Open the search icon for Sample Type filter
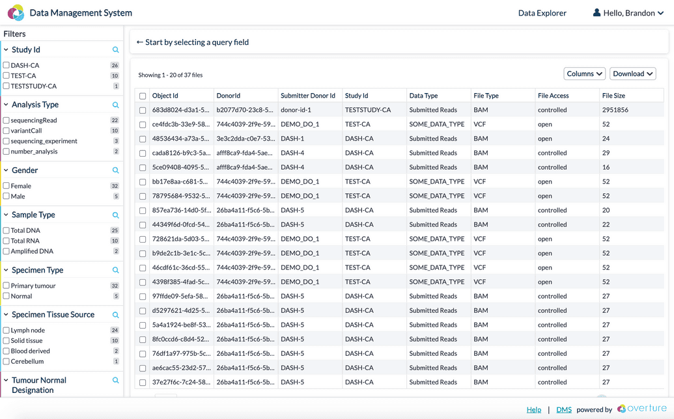 (x=116, y=215)
